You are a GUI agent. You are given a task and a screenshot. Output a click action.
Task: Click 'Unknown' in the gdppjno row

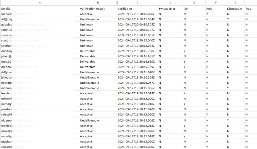[87, 25]
